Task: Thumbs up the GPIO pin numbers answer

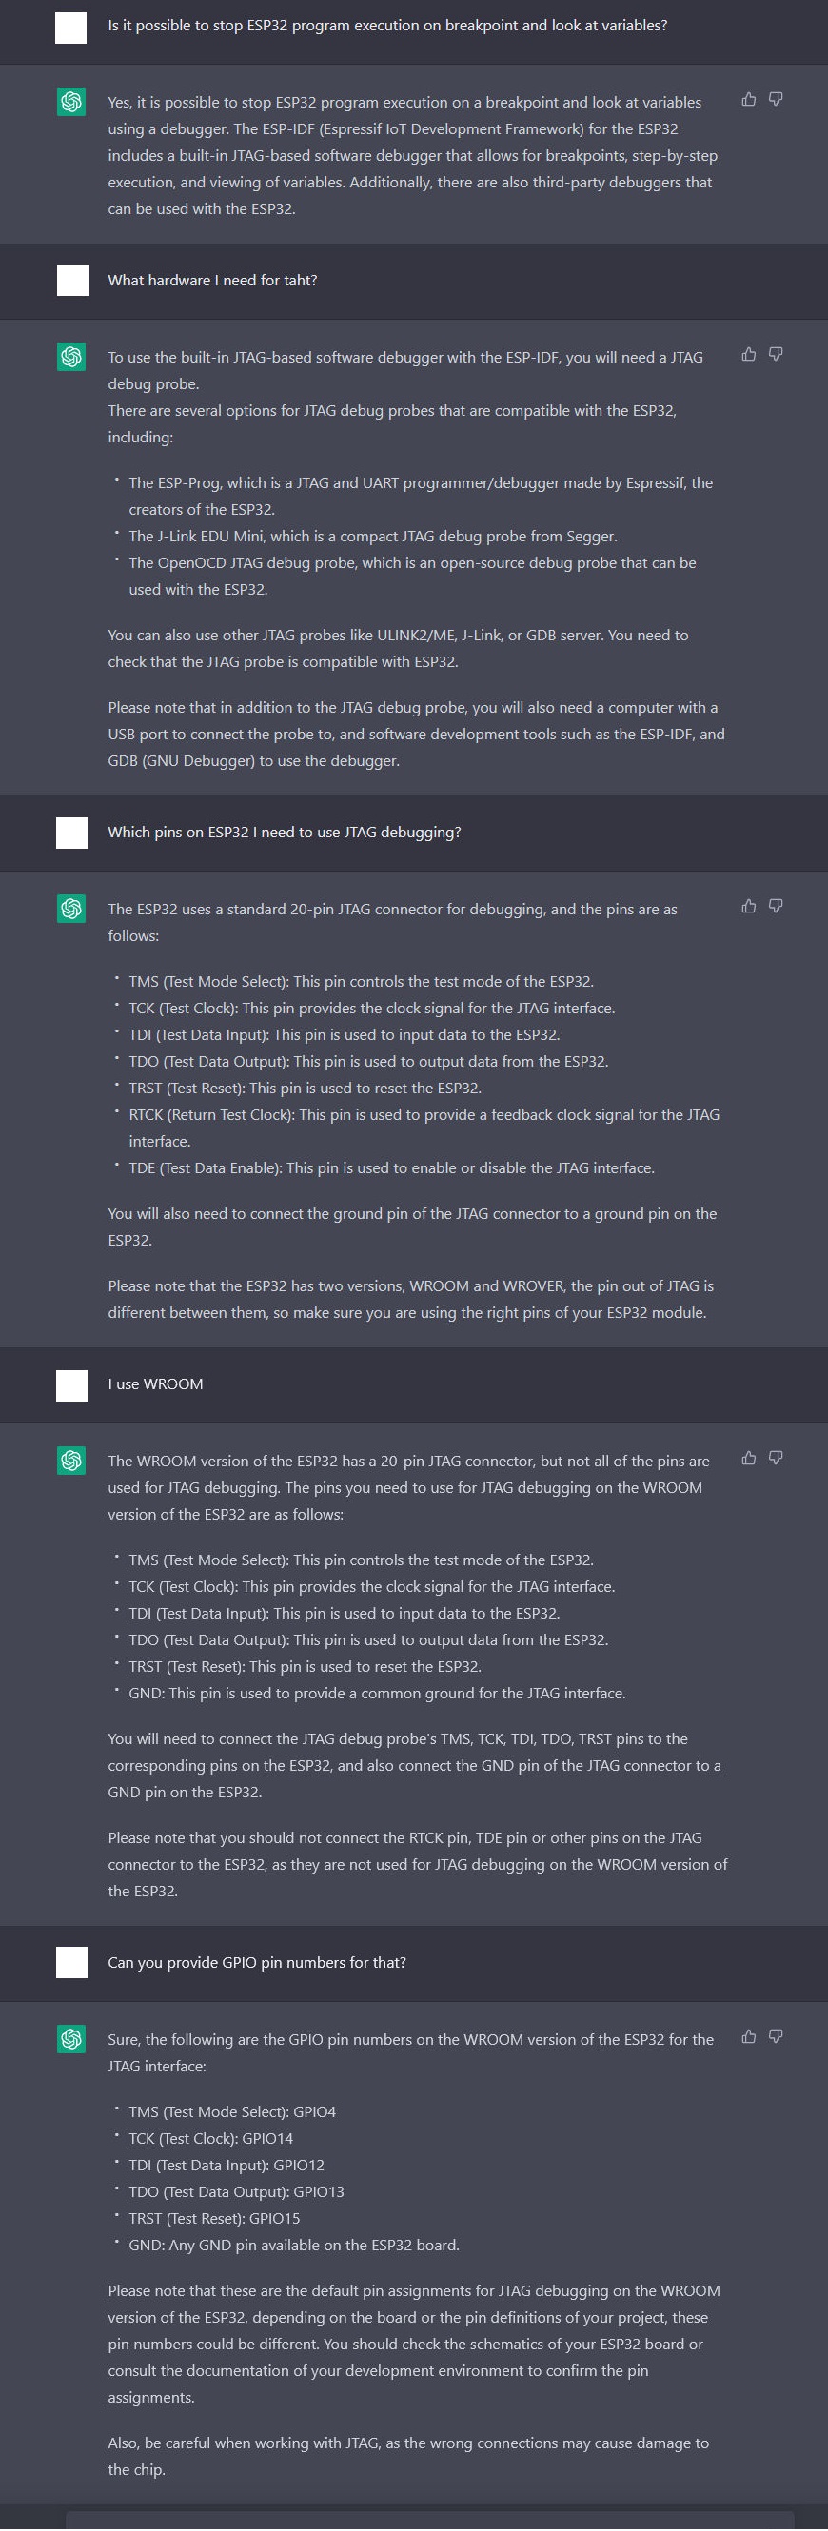Action: [748, 2037]
